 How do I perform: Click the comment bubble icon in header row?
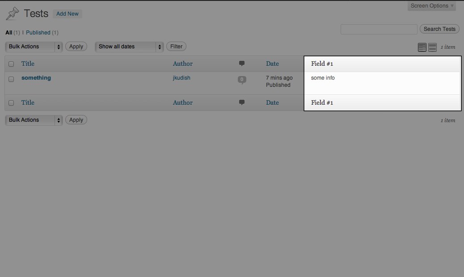click(x=242, y=64)
